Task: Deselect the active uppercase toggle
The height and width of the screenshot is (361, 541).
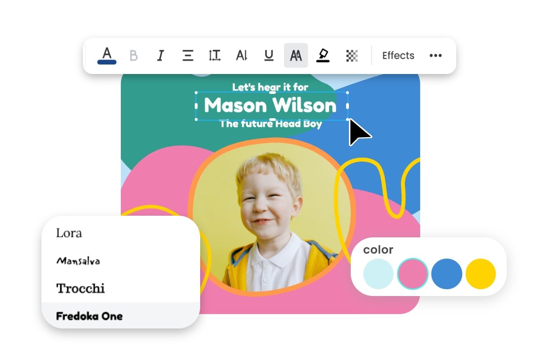Action: point(296,55)
